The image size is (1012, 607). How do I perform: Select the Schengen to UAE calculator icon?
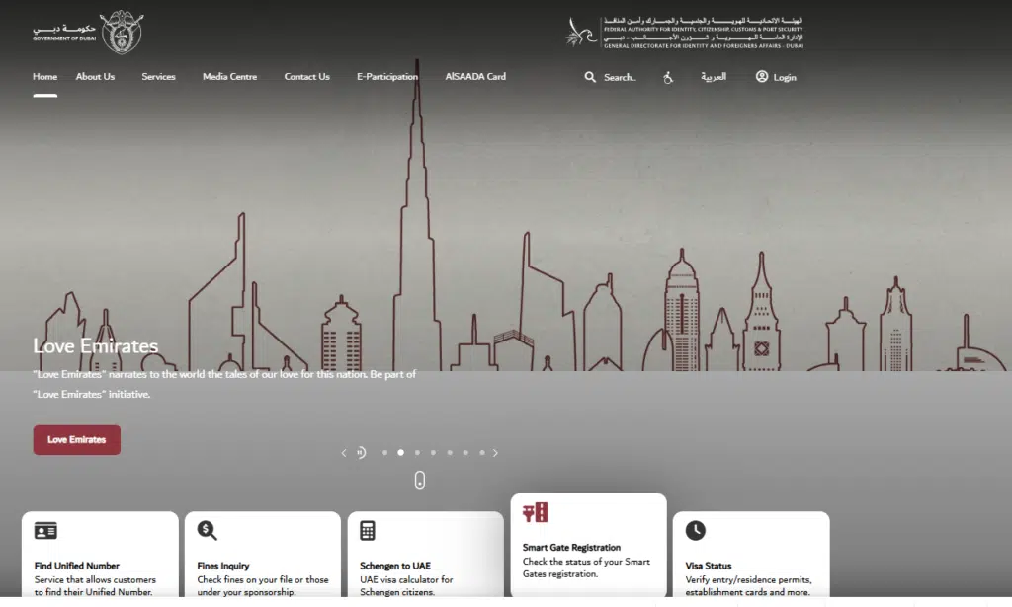tap(368, 529)
